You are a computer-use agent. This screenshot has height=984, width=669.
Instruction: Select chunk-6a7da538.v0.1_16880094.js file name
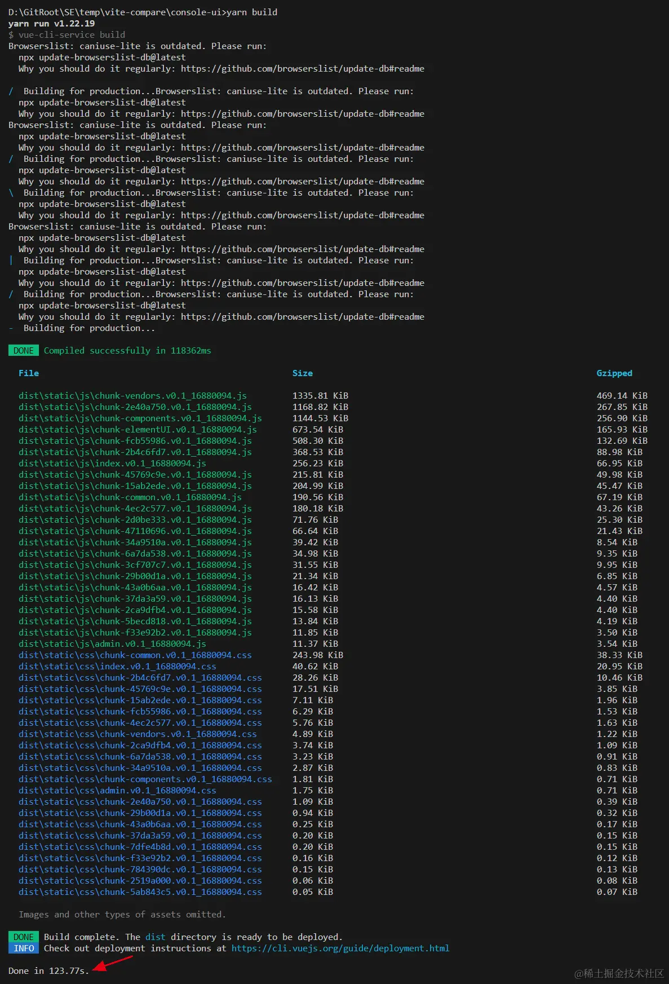135,554
